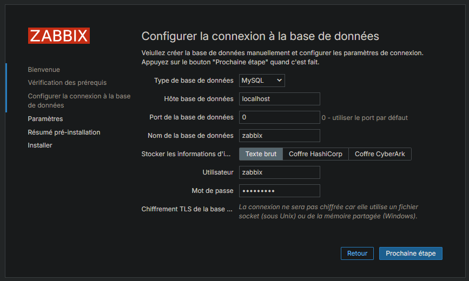
Task: Select Configurer la connexion sidebar step
Action: (x=79, y=101)
